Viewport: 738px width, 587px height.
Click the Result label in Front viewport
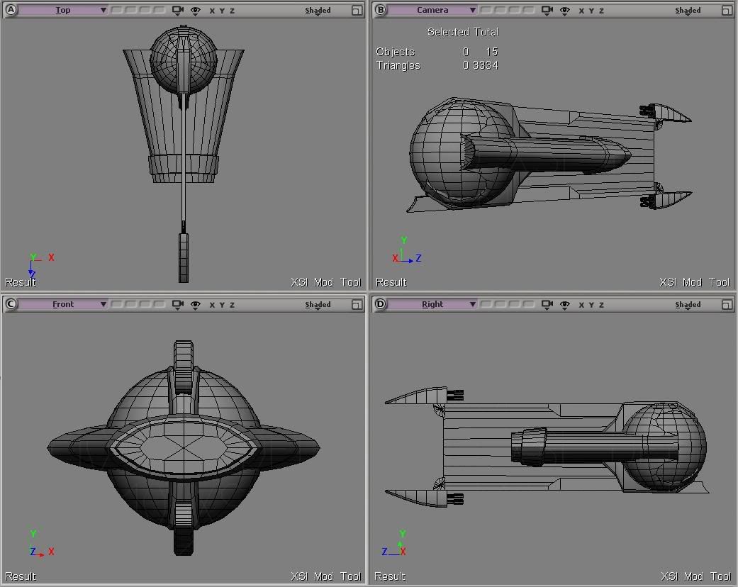(21, 576)
